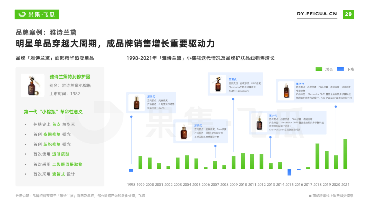
Task: Select the tall green bar for 2021
Action: pyautogui.click(x=345, y=154)
